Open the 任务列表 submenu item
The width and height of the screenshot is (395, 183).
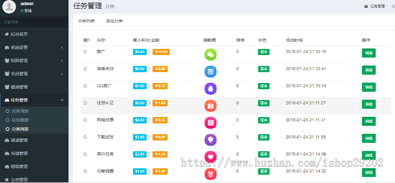20,111
